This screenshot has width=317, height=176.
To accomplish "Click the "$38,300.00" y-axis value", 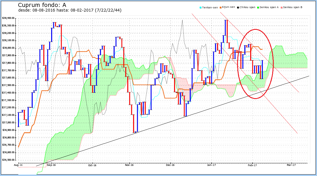I will (x=8, y=25).
